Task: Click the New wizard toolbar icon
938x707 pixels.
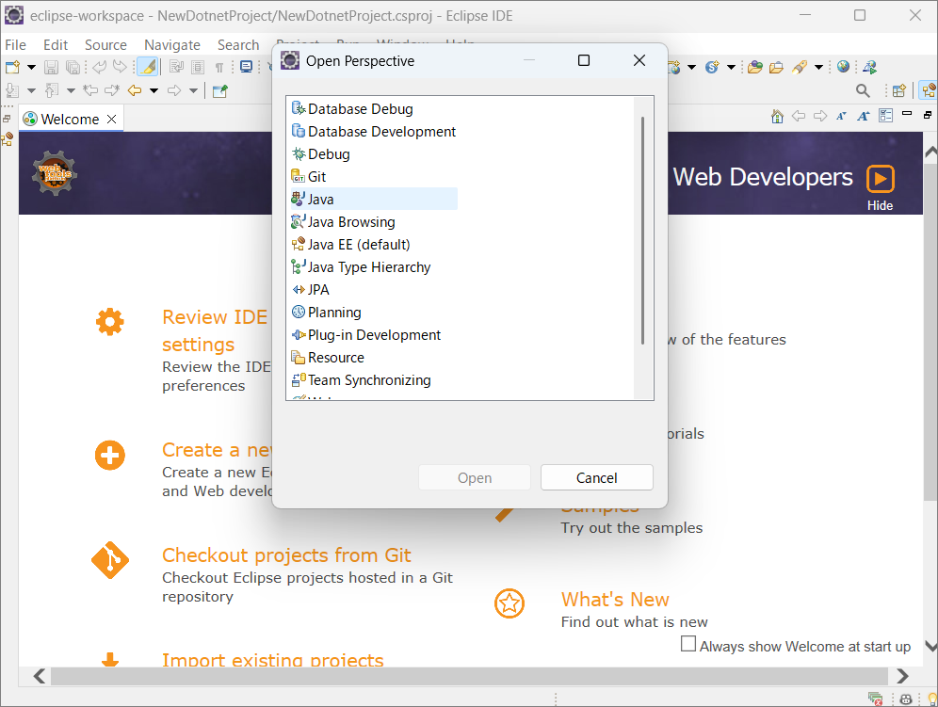Action: 12,67
